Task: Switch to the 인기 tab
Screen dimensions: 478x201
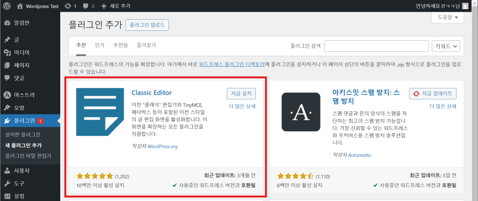Action: coord(100,45)
